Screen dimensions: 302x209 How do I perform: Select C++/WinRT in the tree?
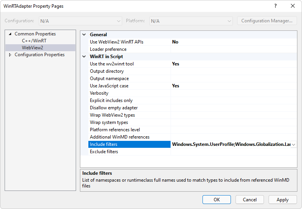click(34, 41)
